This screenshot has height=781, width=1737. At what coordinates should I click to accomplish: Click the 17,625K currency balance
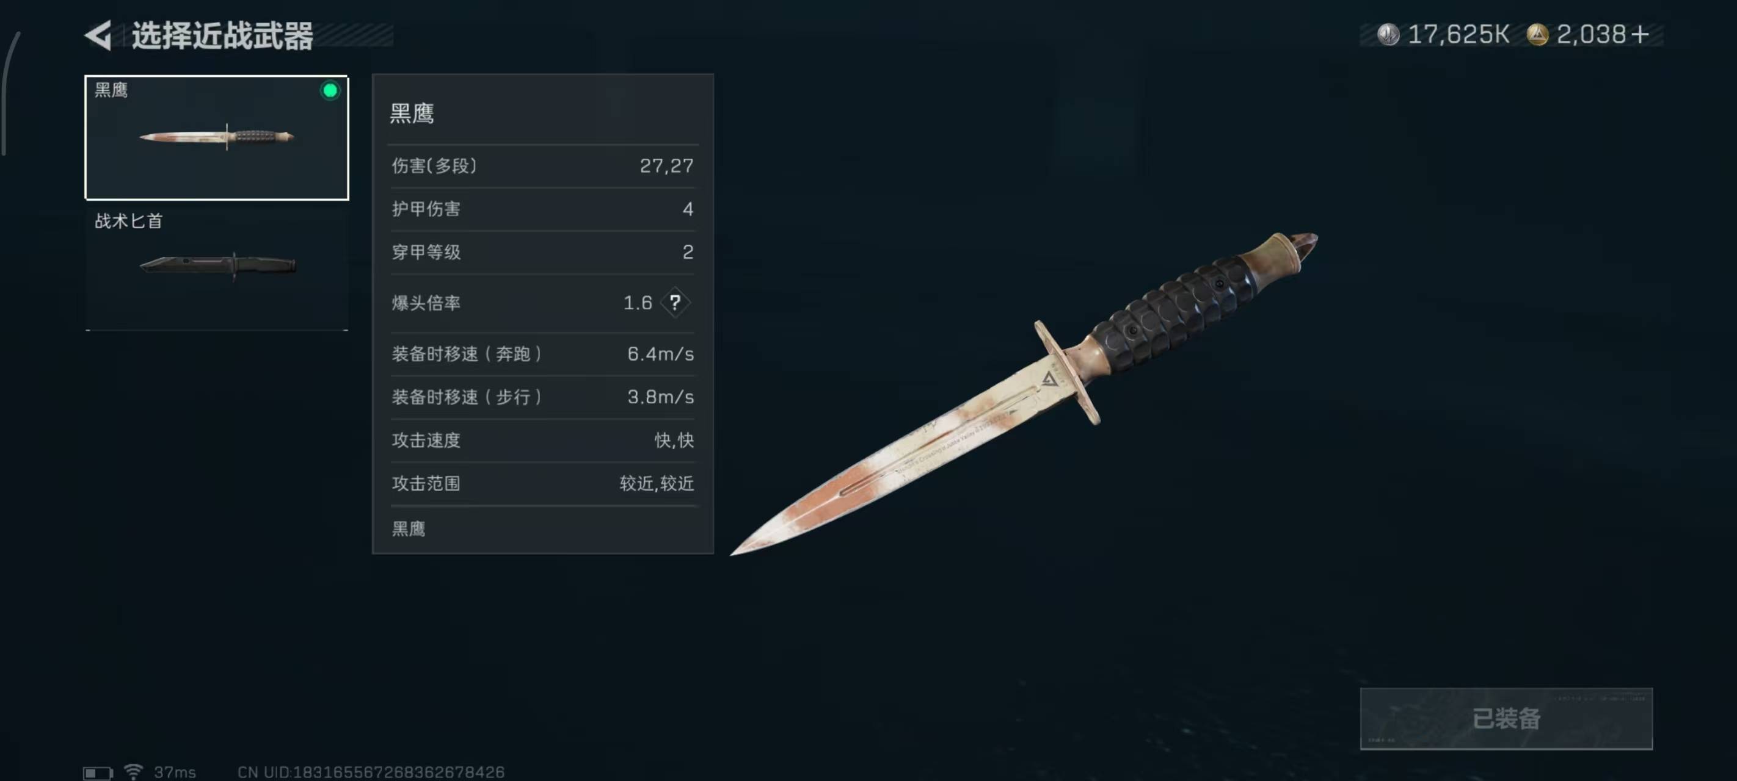(x=1458, y=34)
